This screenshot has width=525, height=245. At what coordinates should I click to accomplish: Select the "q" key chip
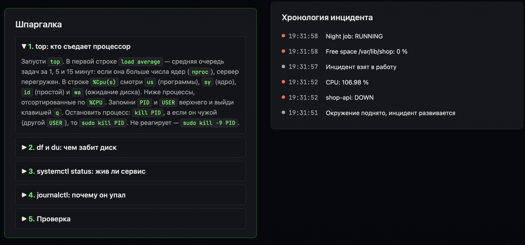tap(57, 113)
